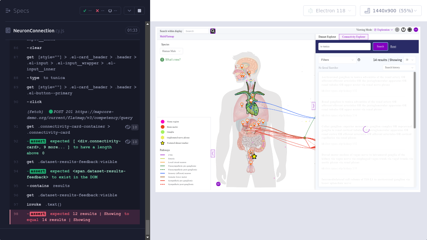Click the 'to tunica' search input field
This screenshot has width=427, height=240.
pos(344,46)
